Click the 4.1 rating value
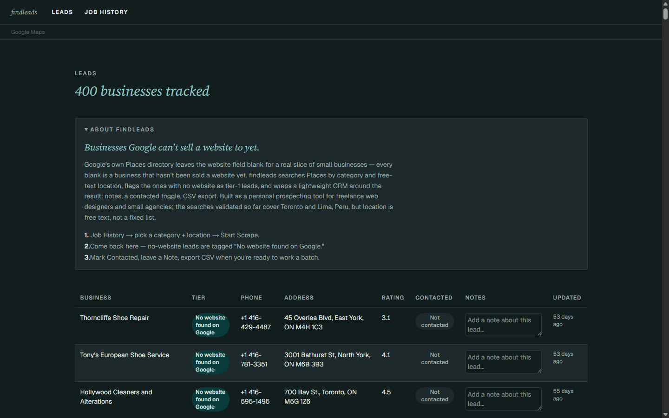 pyautogui.click(x=386, y=355)
